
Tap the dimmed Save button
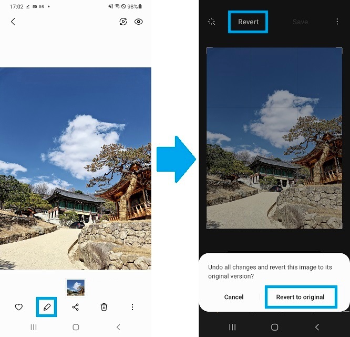tap(300, 22)
